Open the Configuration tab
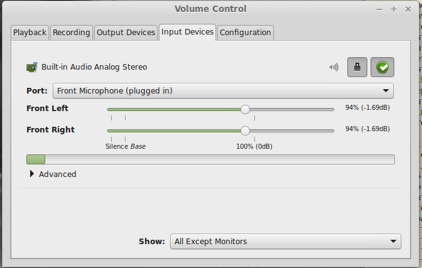The height and width of the screenshot is (268, 422). click(x=245, y=33)
